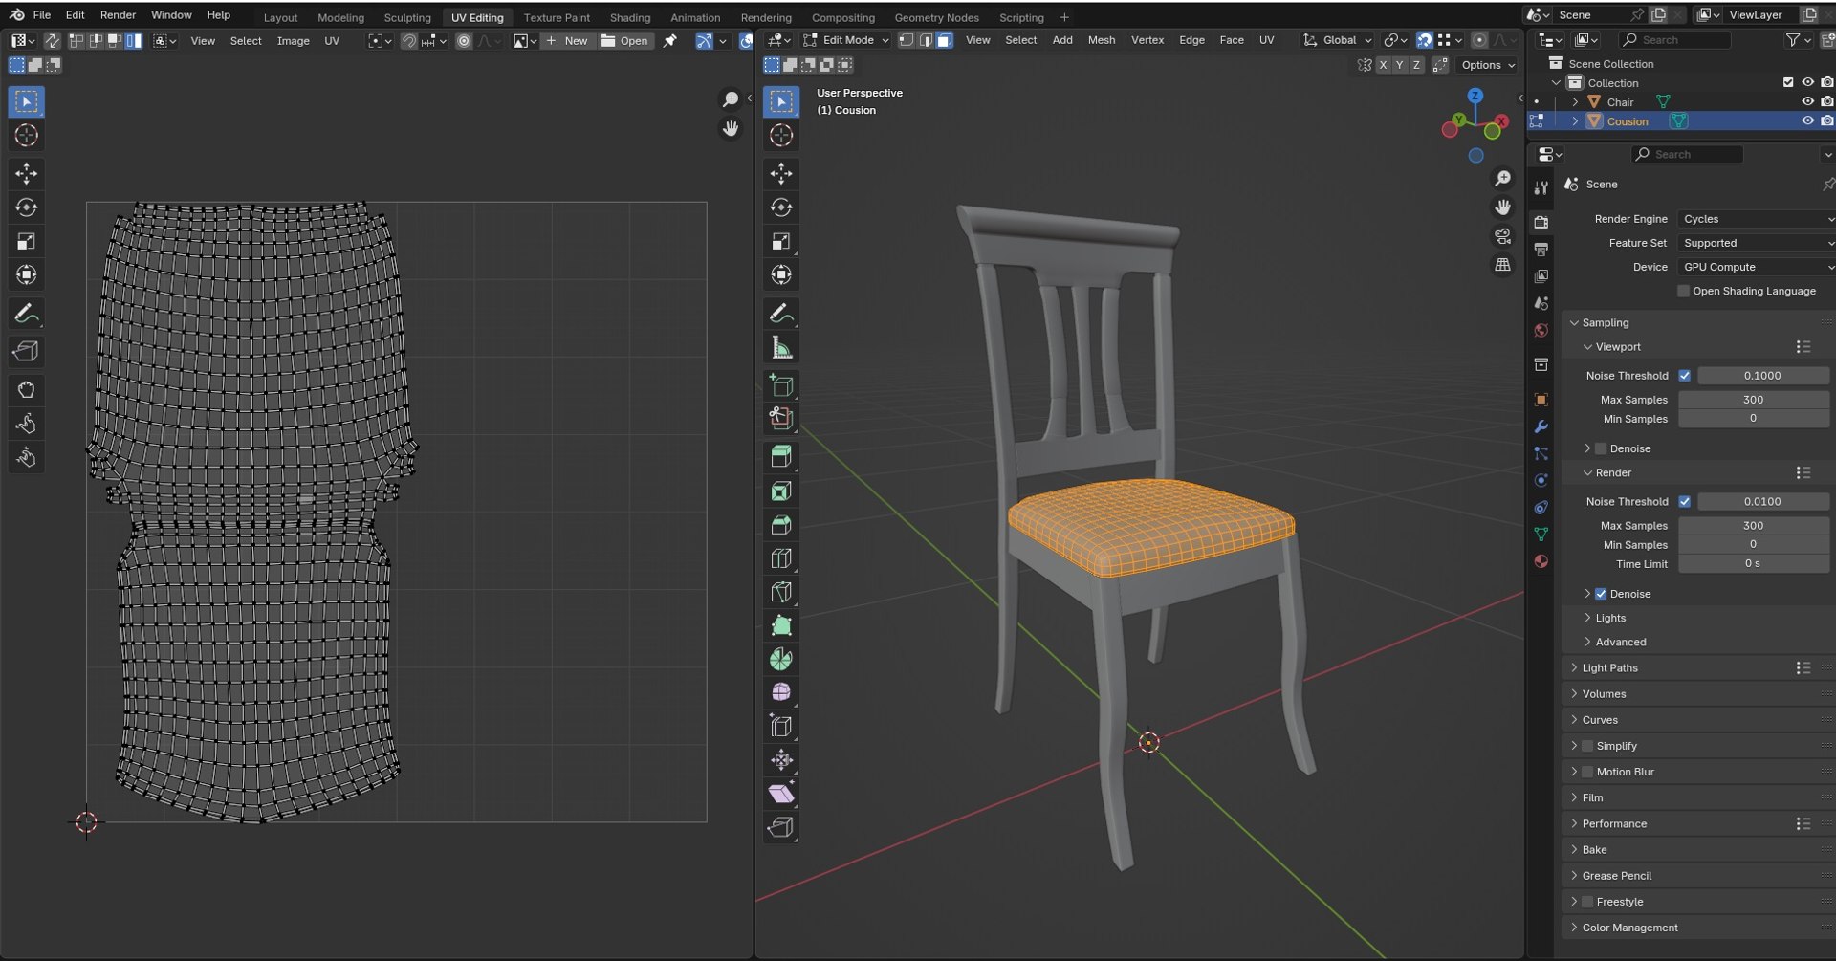
Task: Click the New image button
Action: point(567,41)
